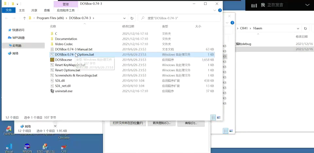Open help in the back Explorer window
The width and height of the screenshot is (314, 153).
click(232, 23)
